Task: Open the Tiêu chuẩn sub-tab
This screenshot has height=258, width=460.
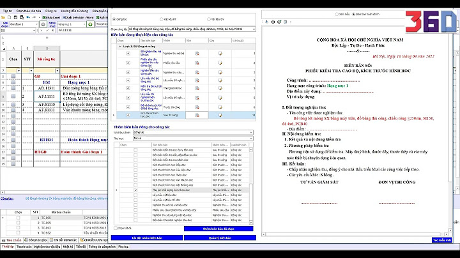Action: coord(11,240)
